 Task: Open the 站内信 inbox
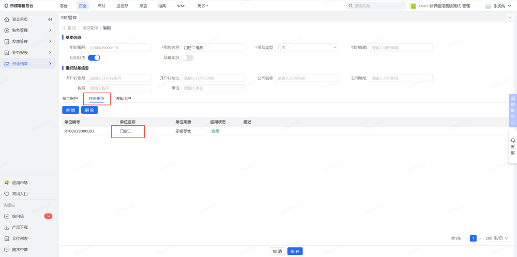point(18,216)
